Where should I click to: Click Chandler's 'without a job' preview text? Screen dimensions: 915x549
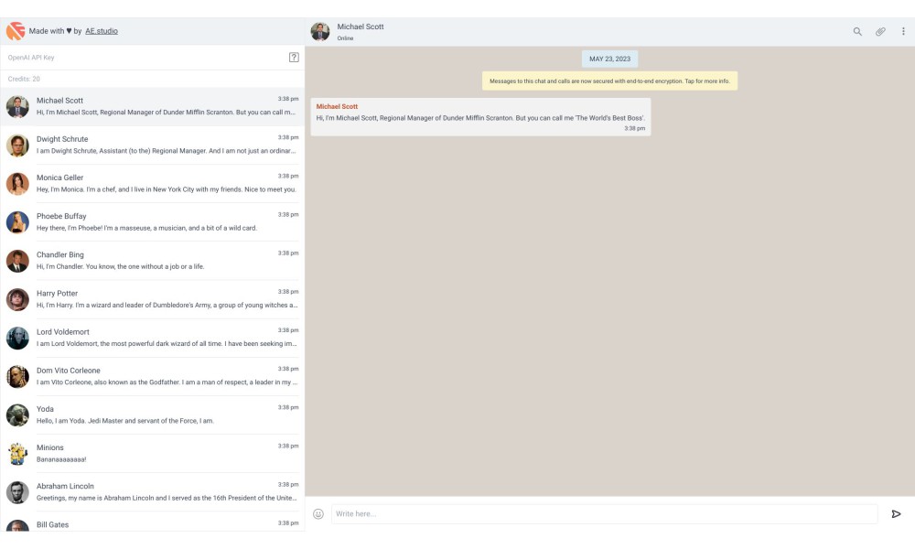(x=120, y=267)
